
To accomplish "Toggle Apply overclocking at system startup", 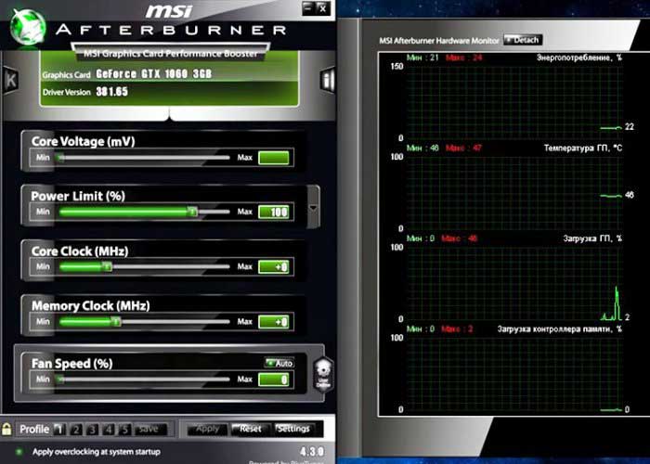I will (19, 451).
